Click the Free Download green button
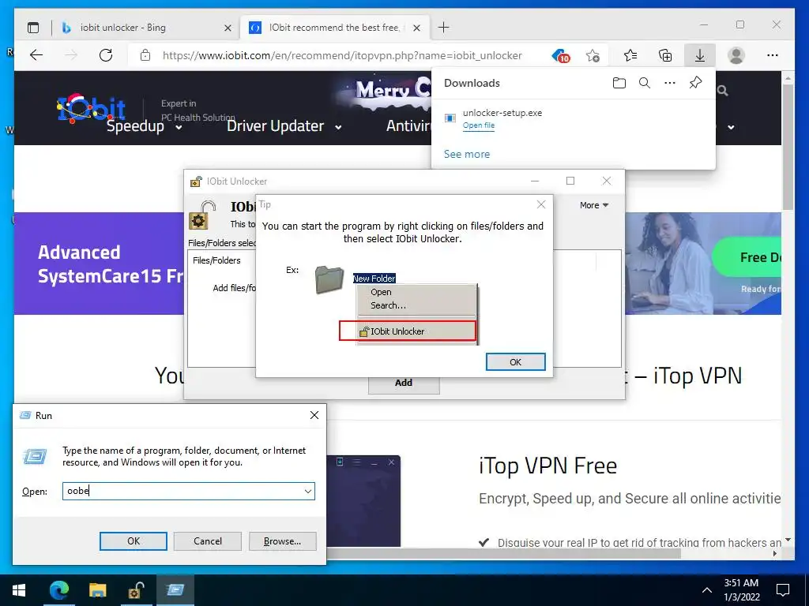The width and height of the screenshot is (809, 606). [x=747, y=257]
